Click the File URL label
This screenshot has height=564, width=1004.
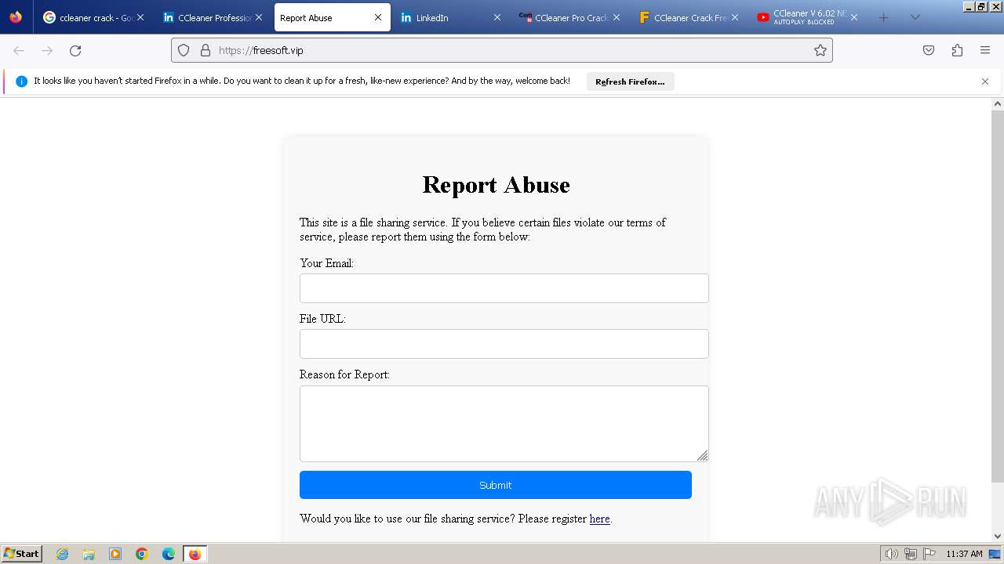pos(322,319)
